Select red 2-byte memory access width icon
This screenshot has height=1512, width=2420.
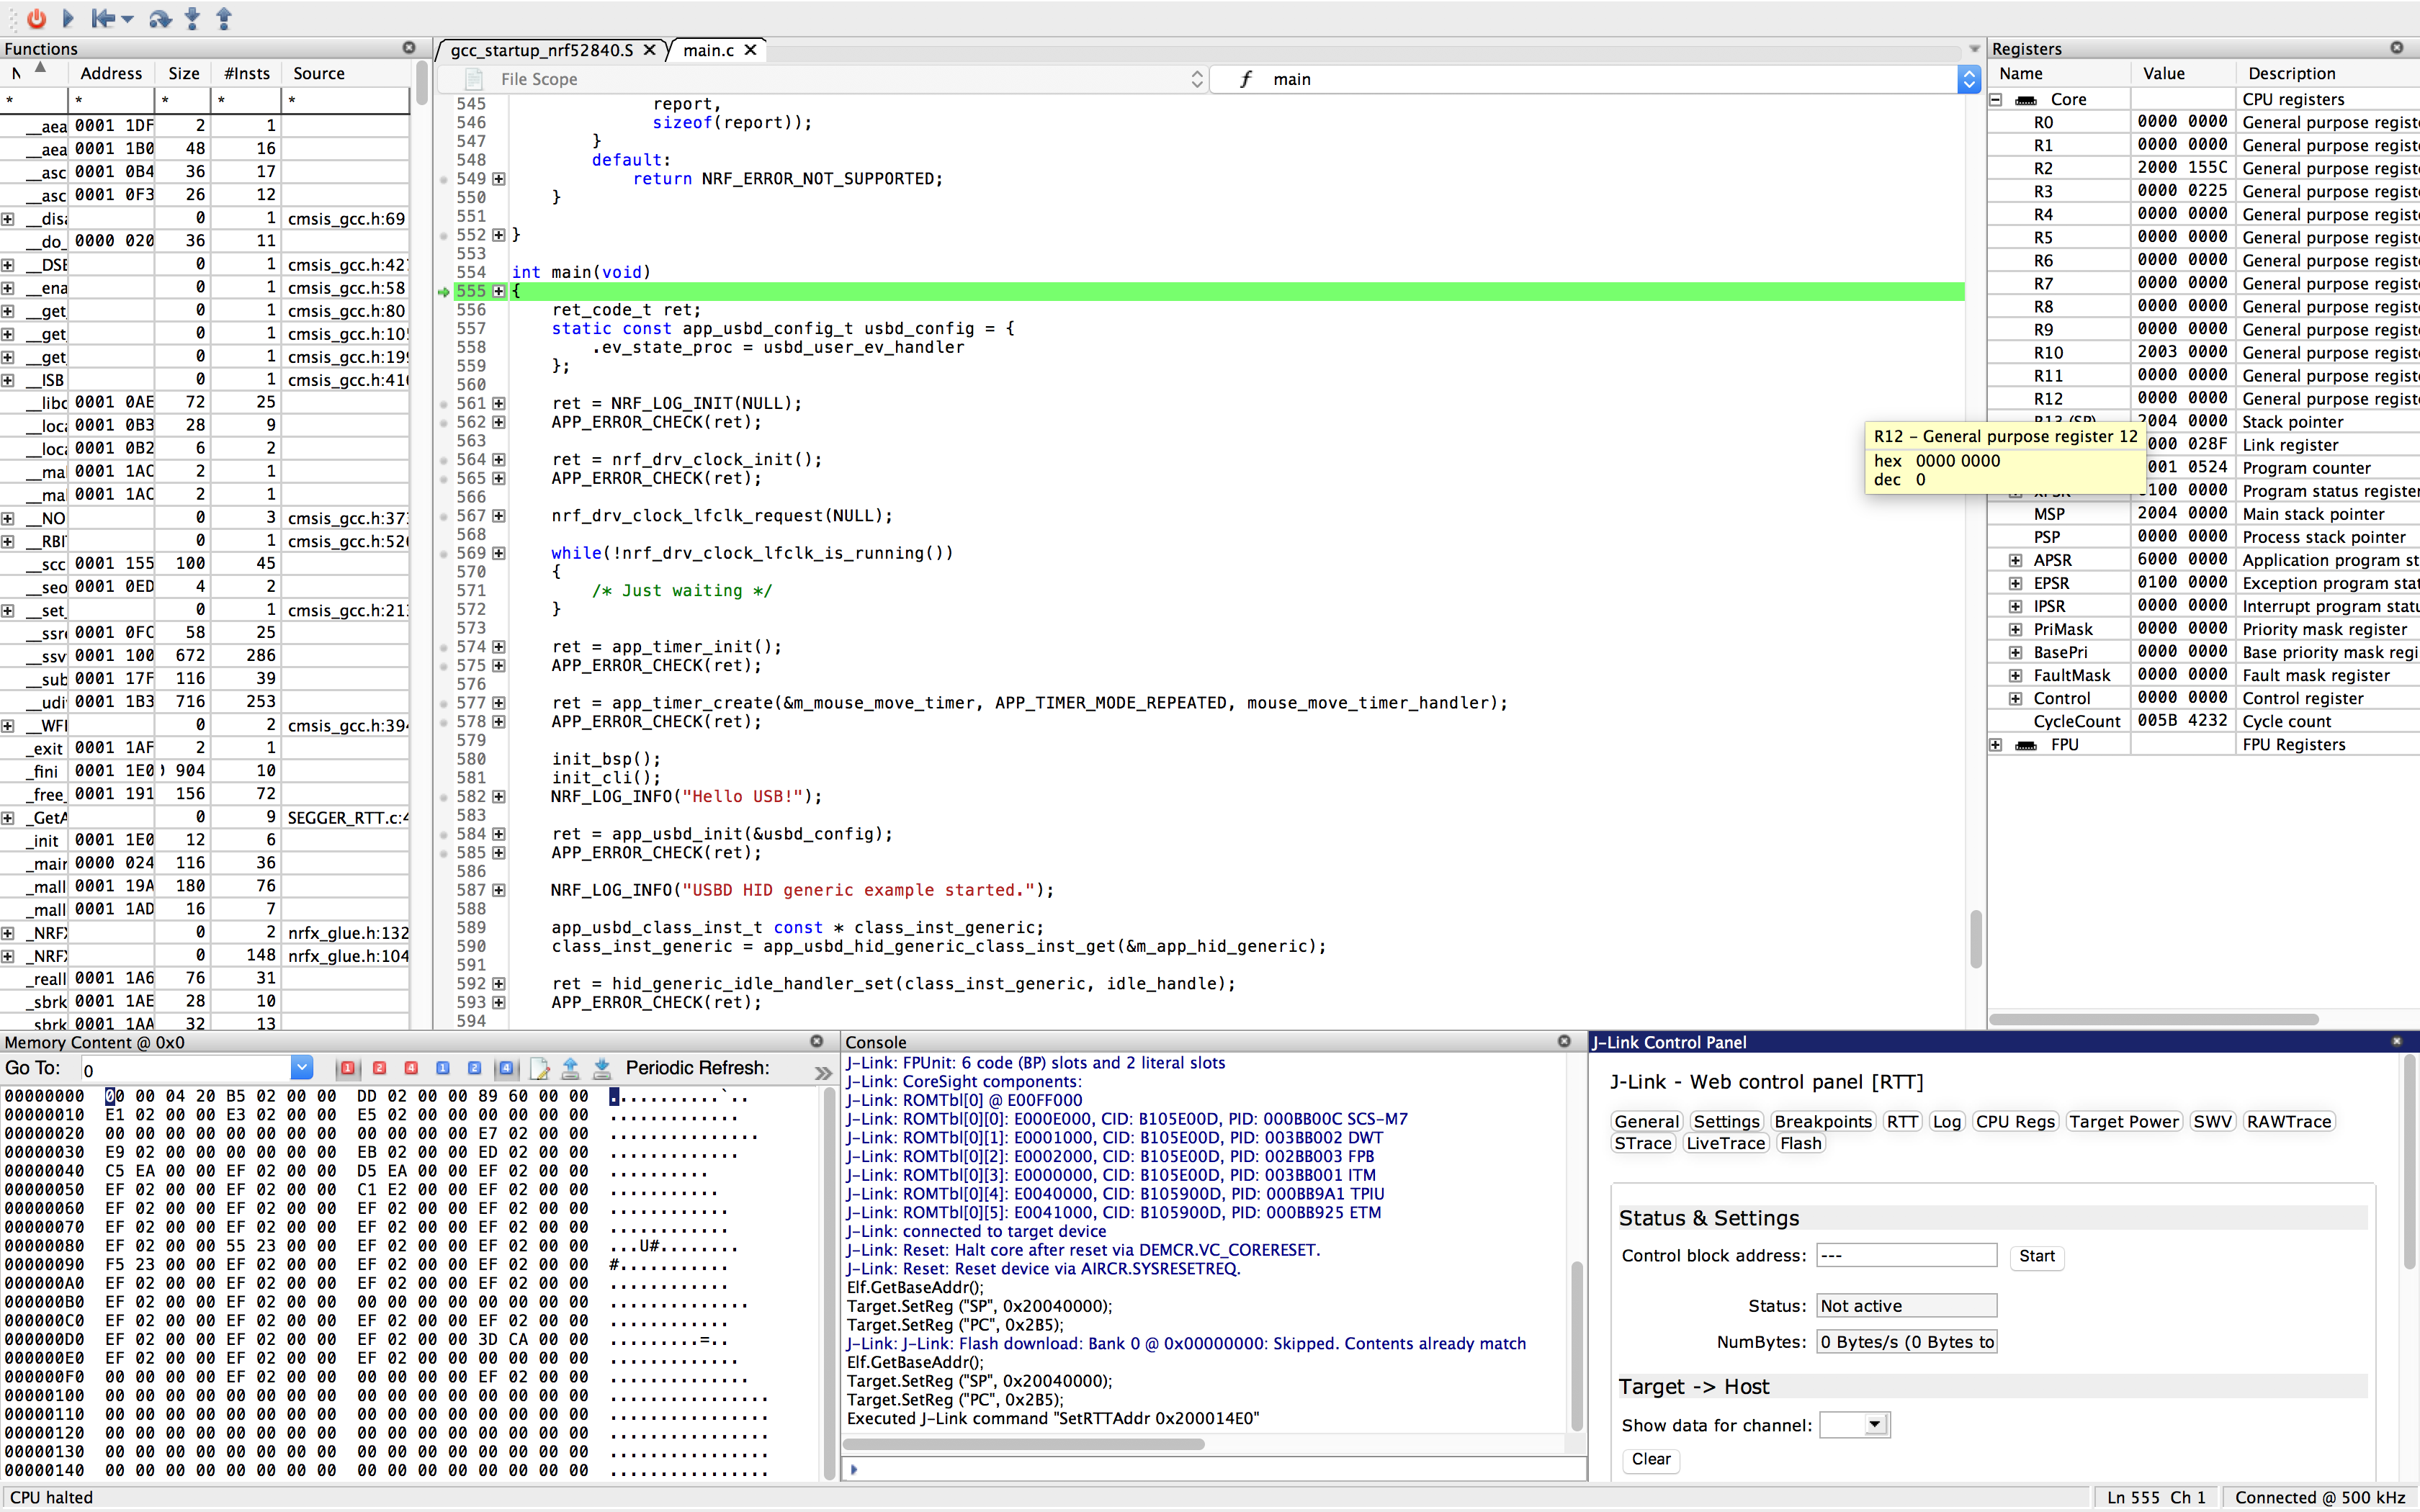click(x=379, y=1069)
